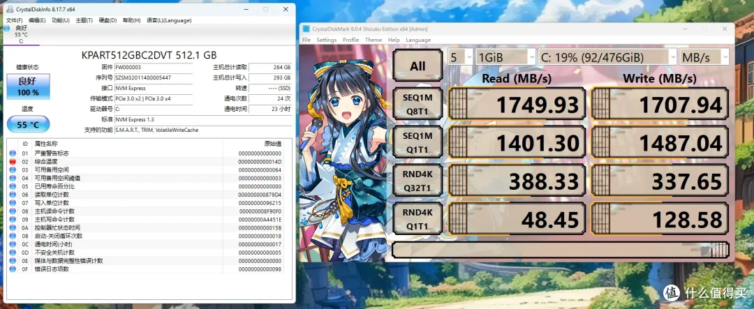
Task: Click the transfer mode field PCIe 3.0 x2
Action: [153, 98]
